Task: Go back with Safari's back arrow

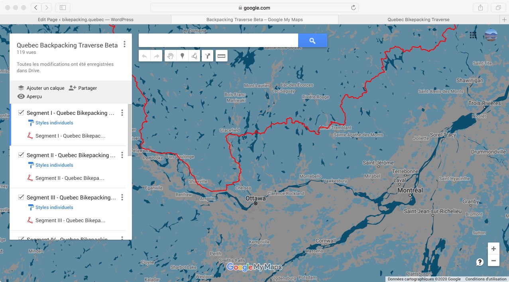Action: pos(36,8)
